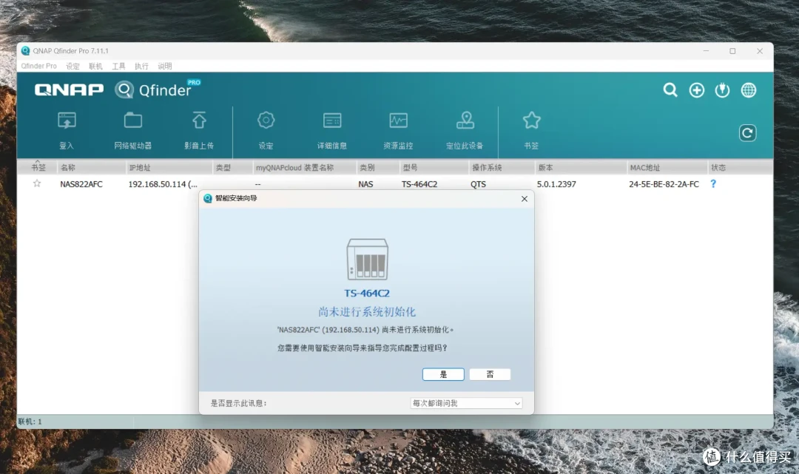Click the blue question mark status icon
The width and height of the screenshot is (799, 474).
click(x=713, y=184)
